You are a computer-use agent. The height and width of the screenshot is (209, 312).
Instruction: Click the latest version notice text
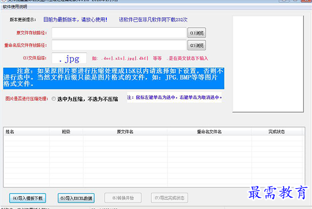pyautogui.click(x=75, y=20)
